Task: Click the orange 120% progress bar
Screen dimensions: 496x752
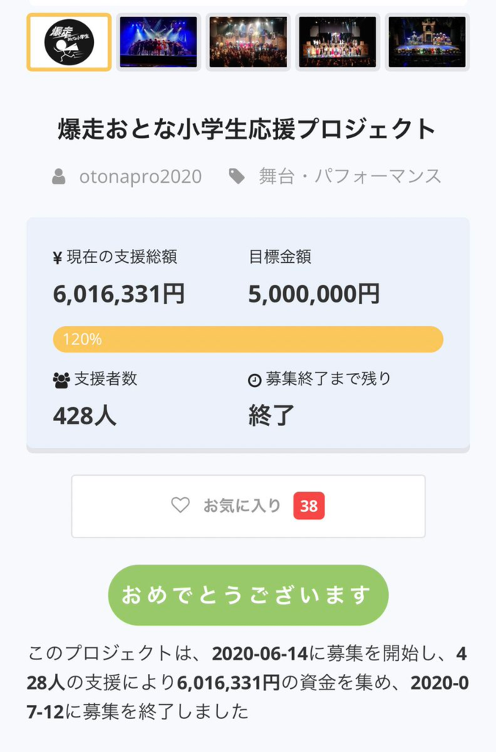Action: 248,339
